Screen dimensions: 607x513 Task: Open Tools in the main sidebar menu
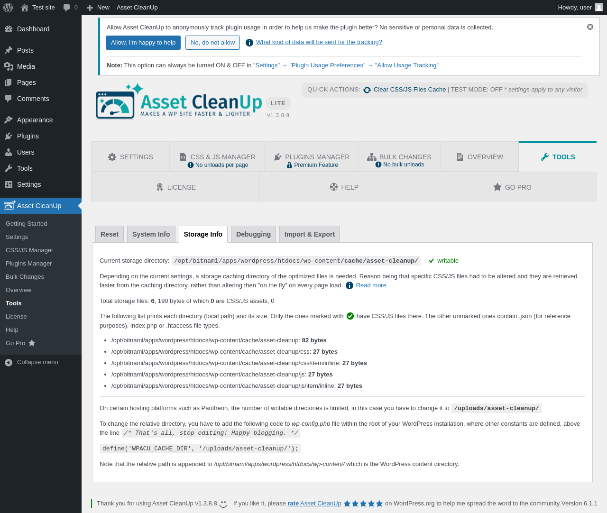[x=41, y=168]
